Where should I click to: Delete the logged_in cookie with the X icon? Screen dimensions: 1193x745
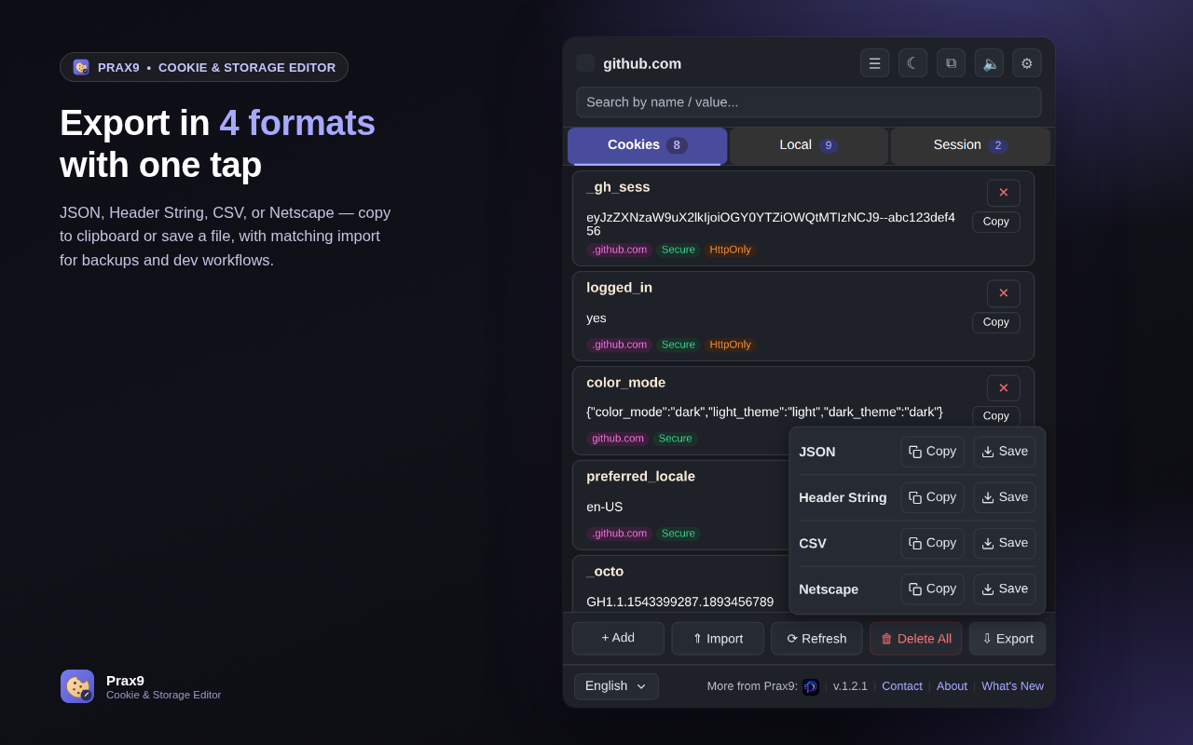pos(1004,293)
